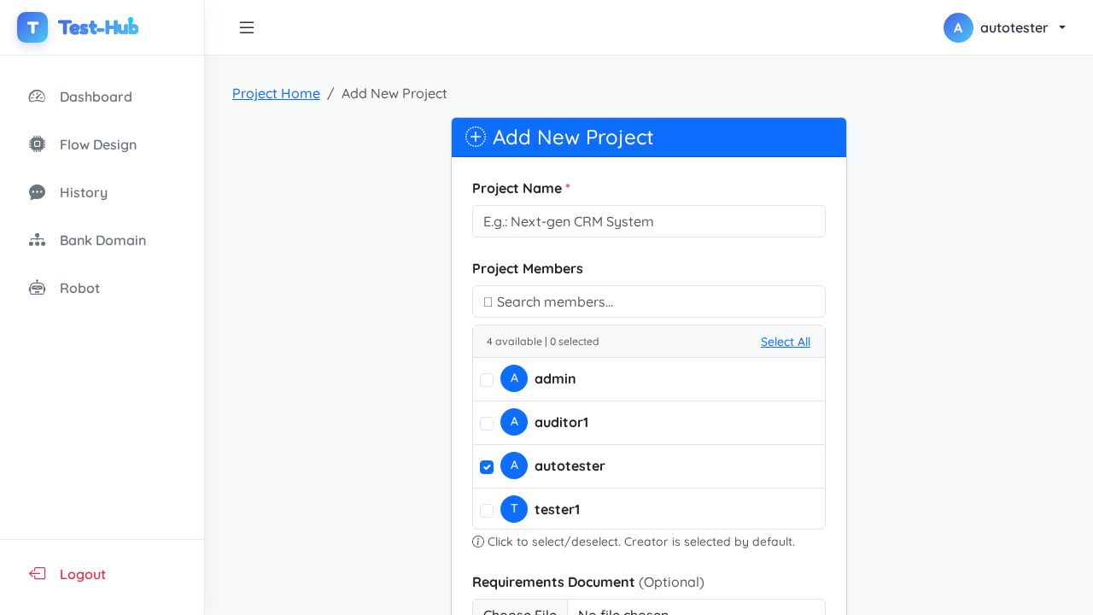
Task: Click the Select All members link
Action: coord(785,342)
